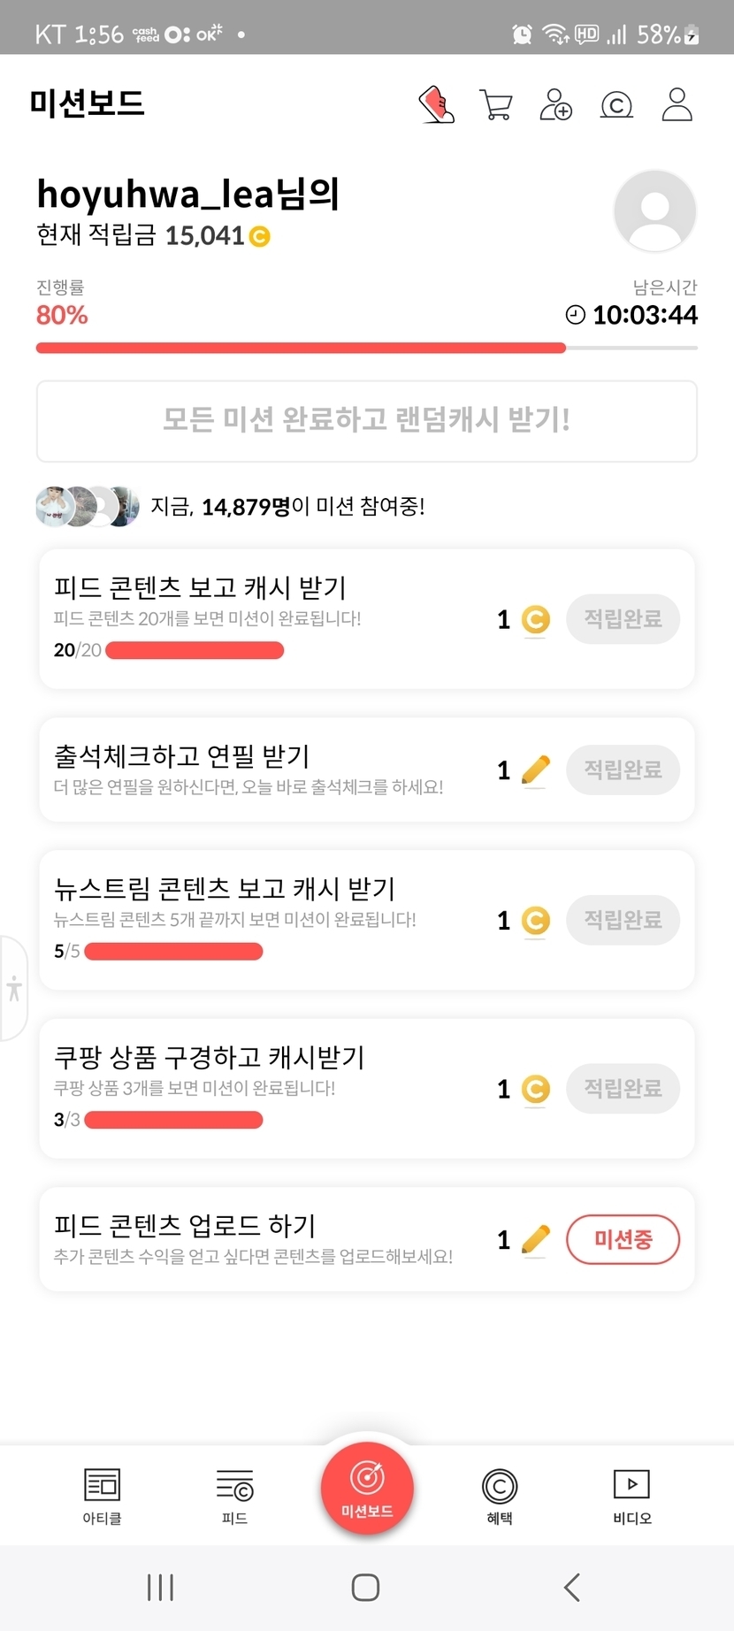Screen dimensions: 734x1631
Task: Tap the Android back navigation button
Action: pos(572,1588)
